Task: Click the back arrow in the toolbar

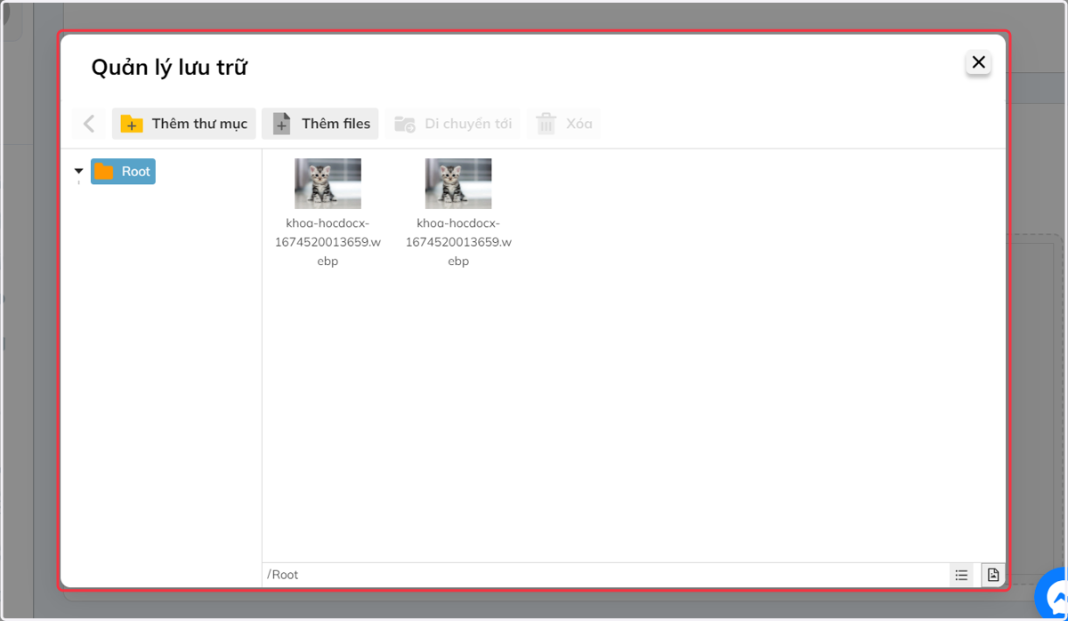Action: tap(89, 124)
